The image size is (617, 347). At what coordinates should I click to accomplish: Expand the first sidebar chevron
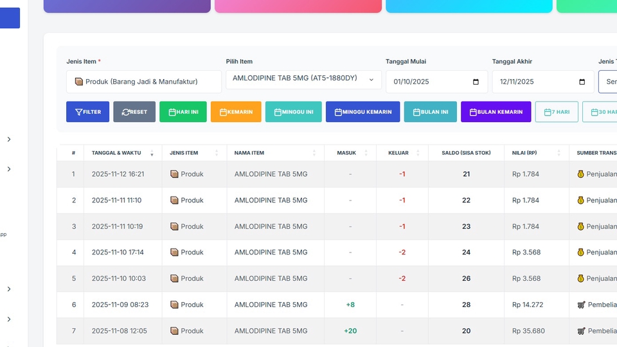(x=8, y=139)
